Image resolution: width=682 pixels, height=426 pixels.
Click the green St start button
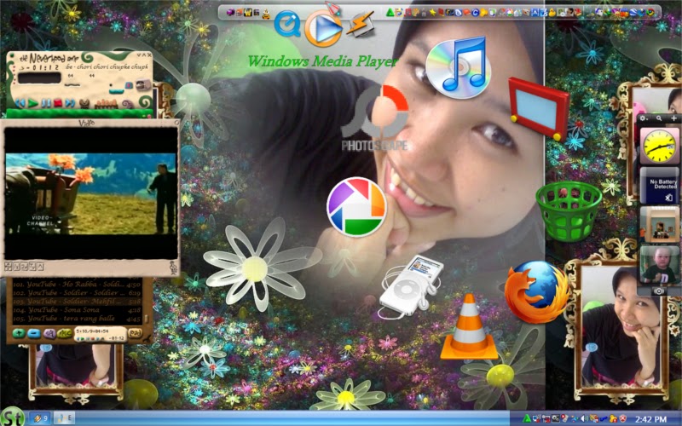12,417
